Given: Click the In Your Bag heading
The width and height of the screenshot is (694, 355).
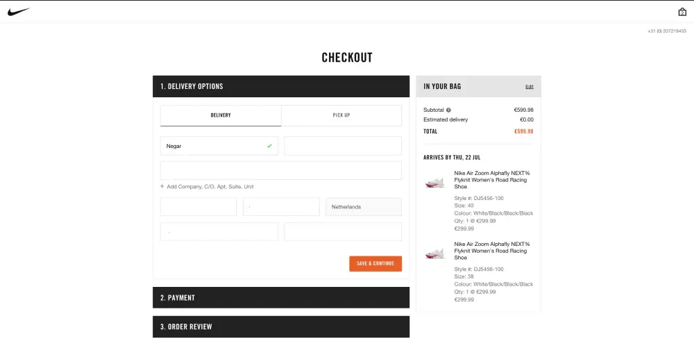Looking at the screenshot, I should 442,86.
